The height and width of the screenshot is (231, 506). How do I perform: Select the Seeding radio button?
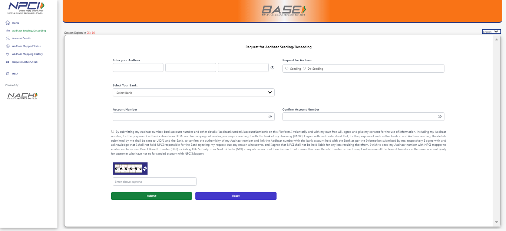[287, 68]
